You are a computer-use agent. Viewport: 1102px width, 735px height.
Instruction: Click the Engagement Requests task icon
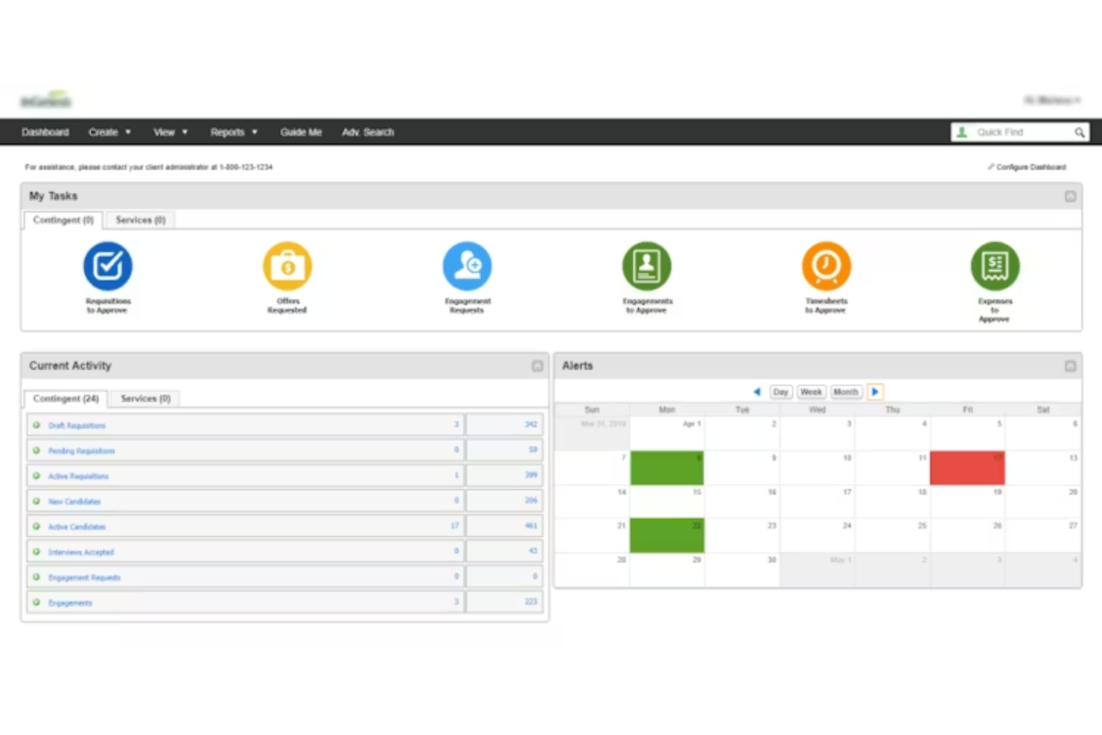pos(467,266)
